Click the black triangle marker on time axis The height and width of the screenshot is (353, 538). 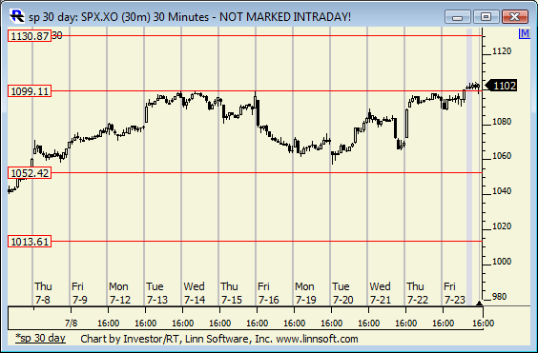pyautogui.click(x=480, y=304)
